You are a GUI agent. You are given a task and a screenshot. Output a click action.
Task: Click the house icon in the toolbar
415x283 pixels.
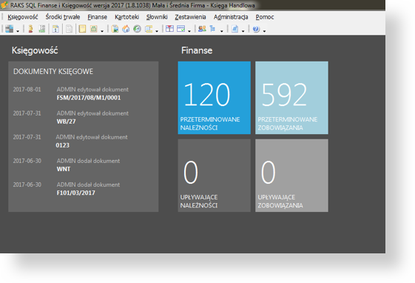pos(126,29)
